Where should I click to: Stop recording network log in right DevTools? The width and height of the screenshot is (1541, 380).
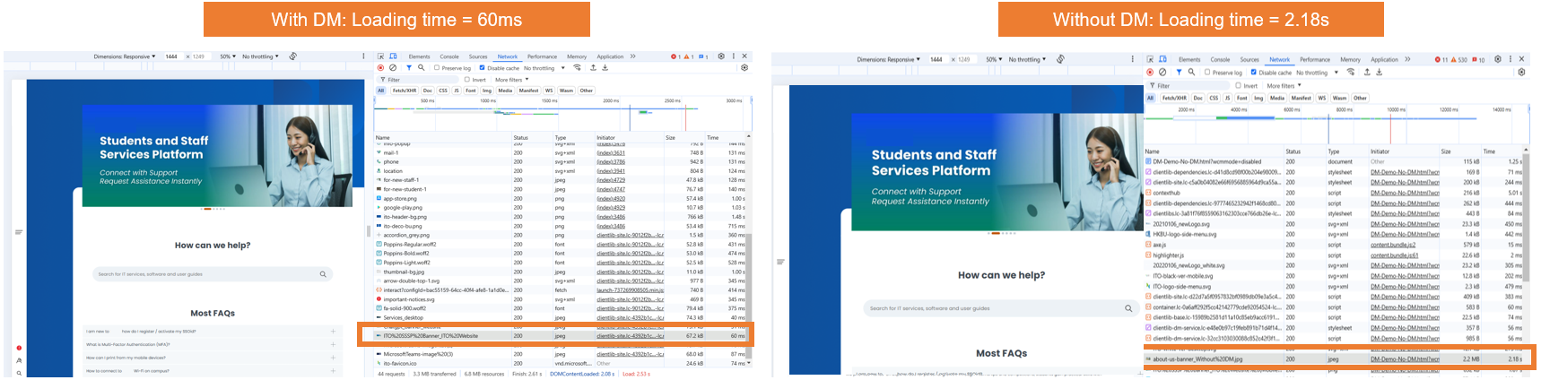[1150, 72]
